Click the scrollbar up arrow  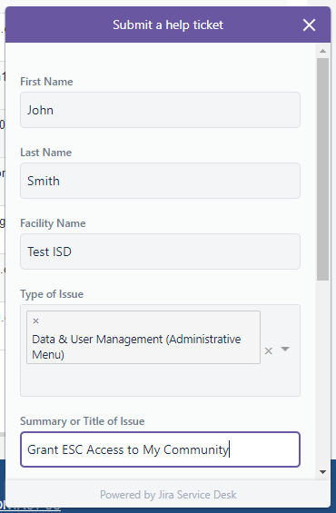click(x=323, y=51)
